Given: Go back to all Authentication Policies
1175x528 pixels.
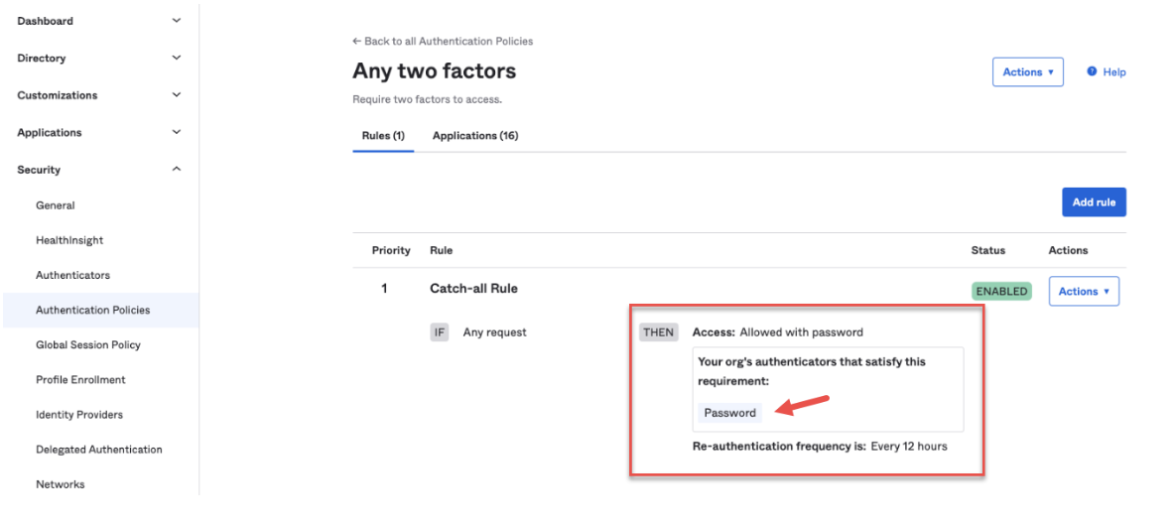Looking at the screenshot, I should 443,42.
